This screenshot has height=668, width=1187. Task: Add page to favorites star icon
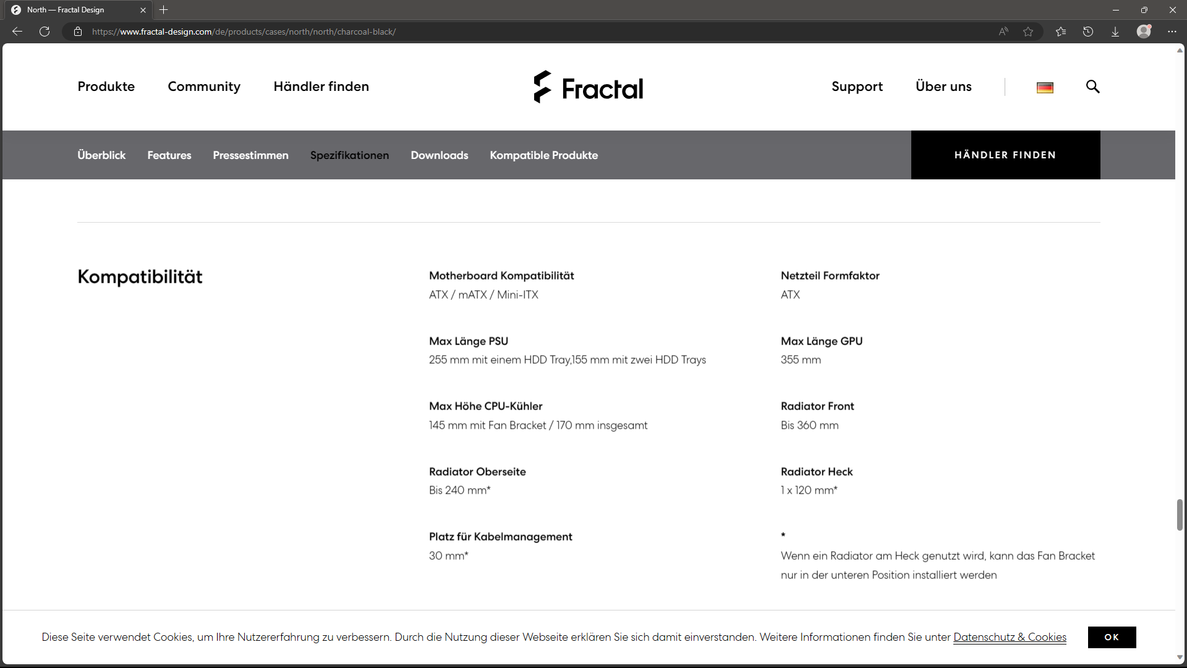pos(1028,32)
